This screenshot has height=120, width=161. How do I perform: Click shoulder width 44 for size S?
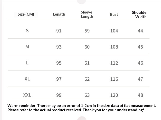click(140, 31)
